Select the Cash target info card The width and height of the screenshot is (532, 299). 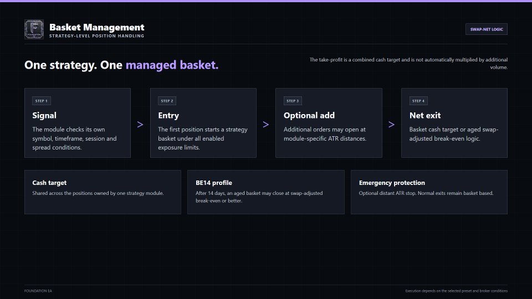pos(103,192)
